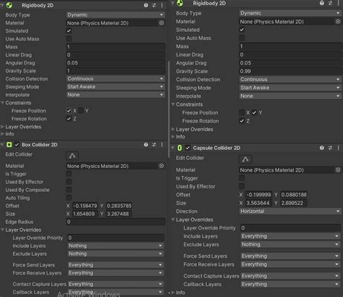Click Box Collider Offset X field

click(85, 206)
